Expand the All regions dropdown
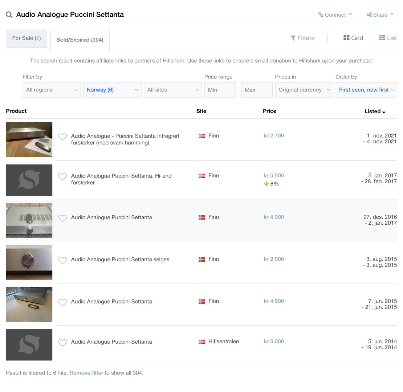This screenshot has width=403, height=392. tap(52, 90)
